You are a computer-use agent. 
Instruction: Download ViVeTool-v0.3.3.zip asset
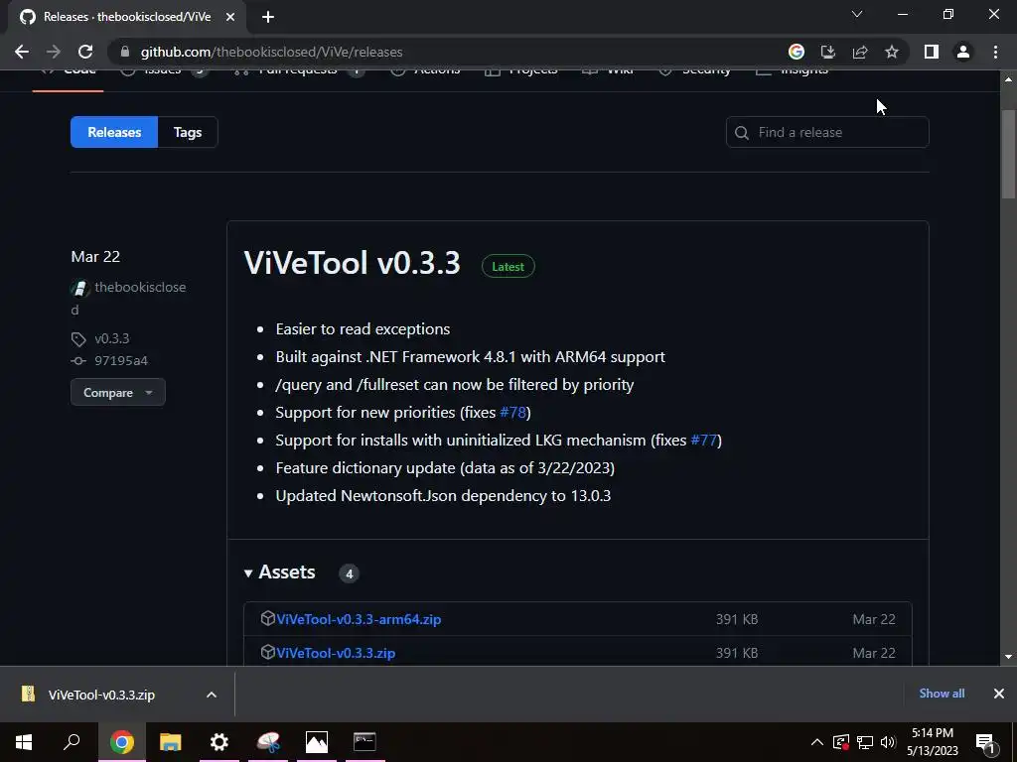[x=336, y=653]
